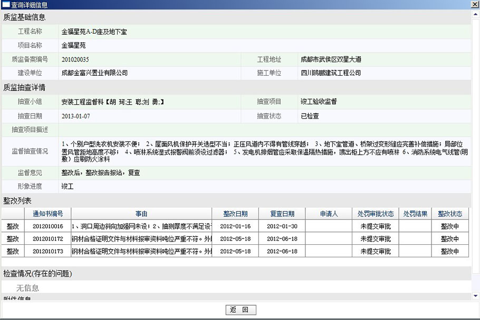Open 整改 link for notice 2012010173
This screenshot has width=480, height=320.
13,251
